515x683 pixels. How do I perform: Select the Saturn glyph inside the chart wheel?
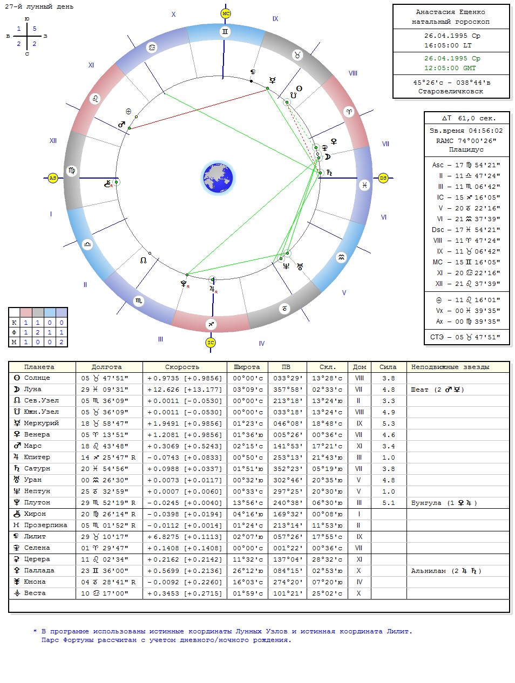pos(329,173)
